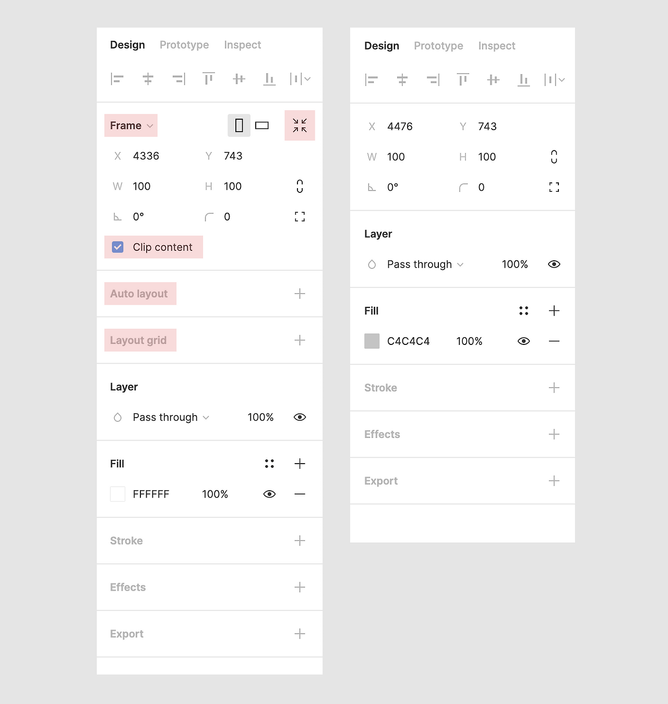The image size is (668, 704).
Task: Open independent corners icon in left panel
Action: (x=300, y=217)
